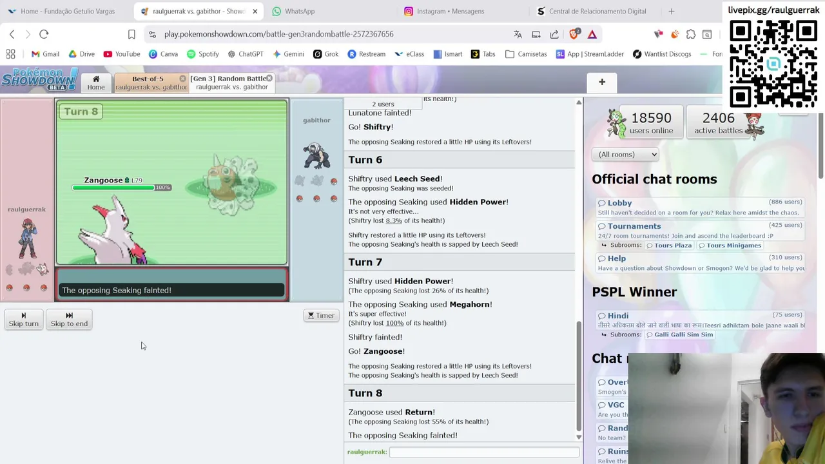
Task: Close the Gen 3 Random Battle tab
Action: [269, 79]
